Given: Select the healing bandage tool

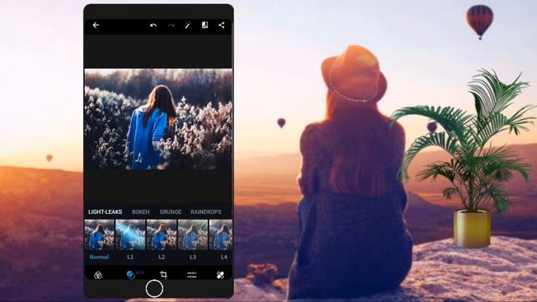Looking at the screenshot, I should (x=220, y=275).
